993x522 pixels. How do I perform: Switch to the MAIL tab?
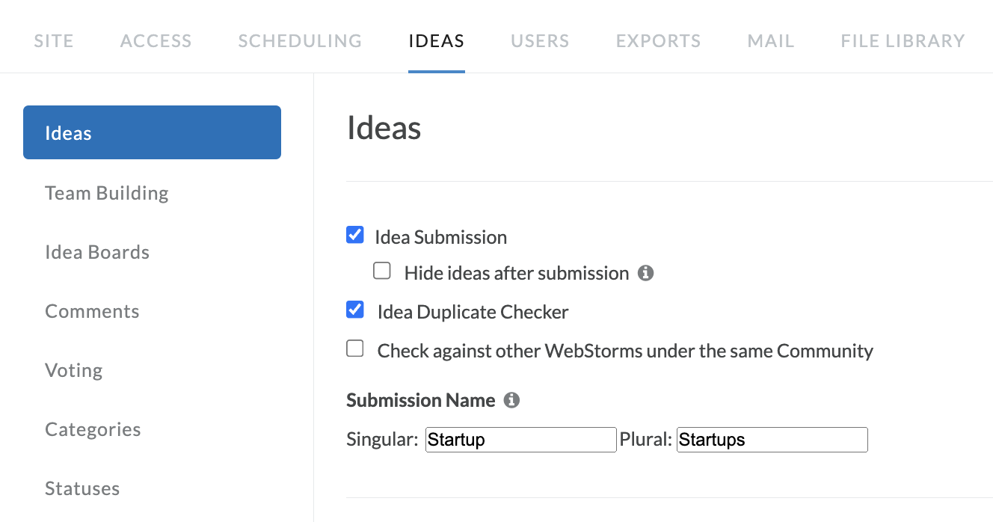click(x=771, y=41)
